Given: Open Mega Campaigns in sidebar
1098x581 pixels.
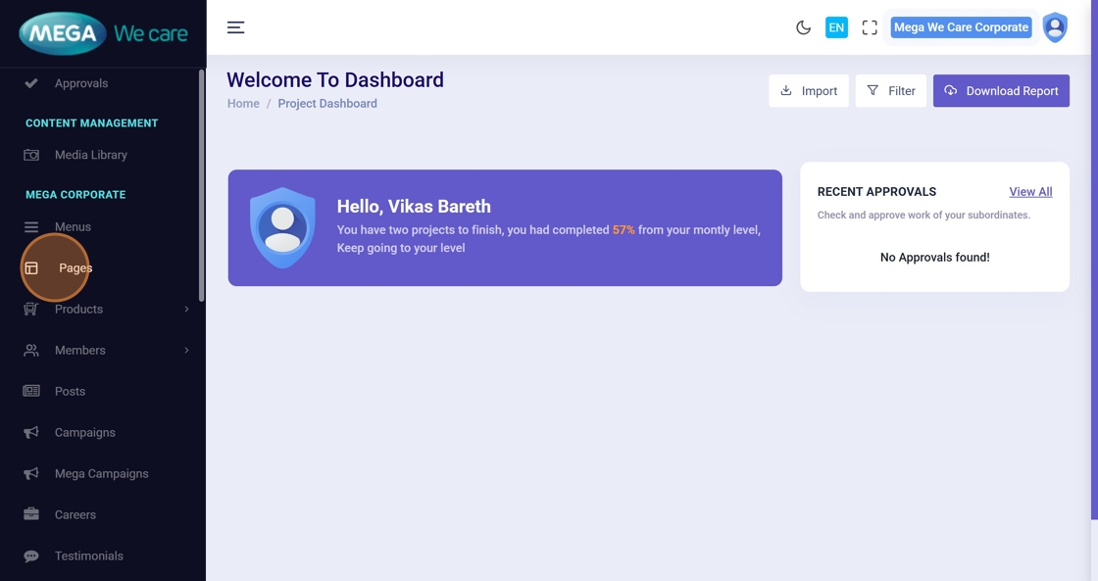Looking at the screenshot, I should click(101, 473).
